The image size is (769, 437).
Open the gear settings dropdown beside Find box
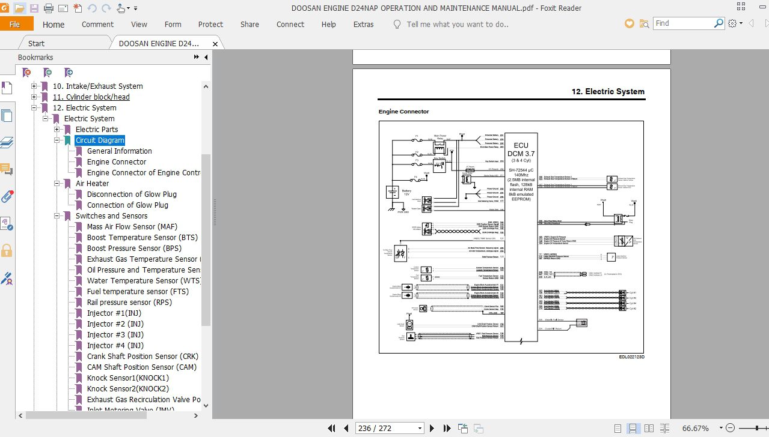point(733,23)
